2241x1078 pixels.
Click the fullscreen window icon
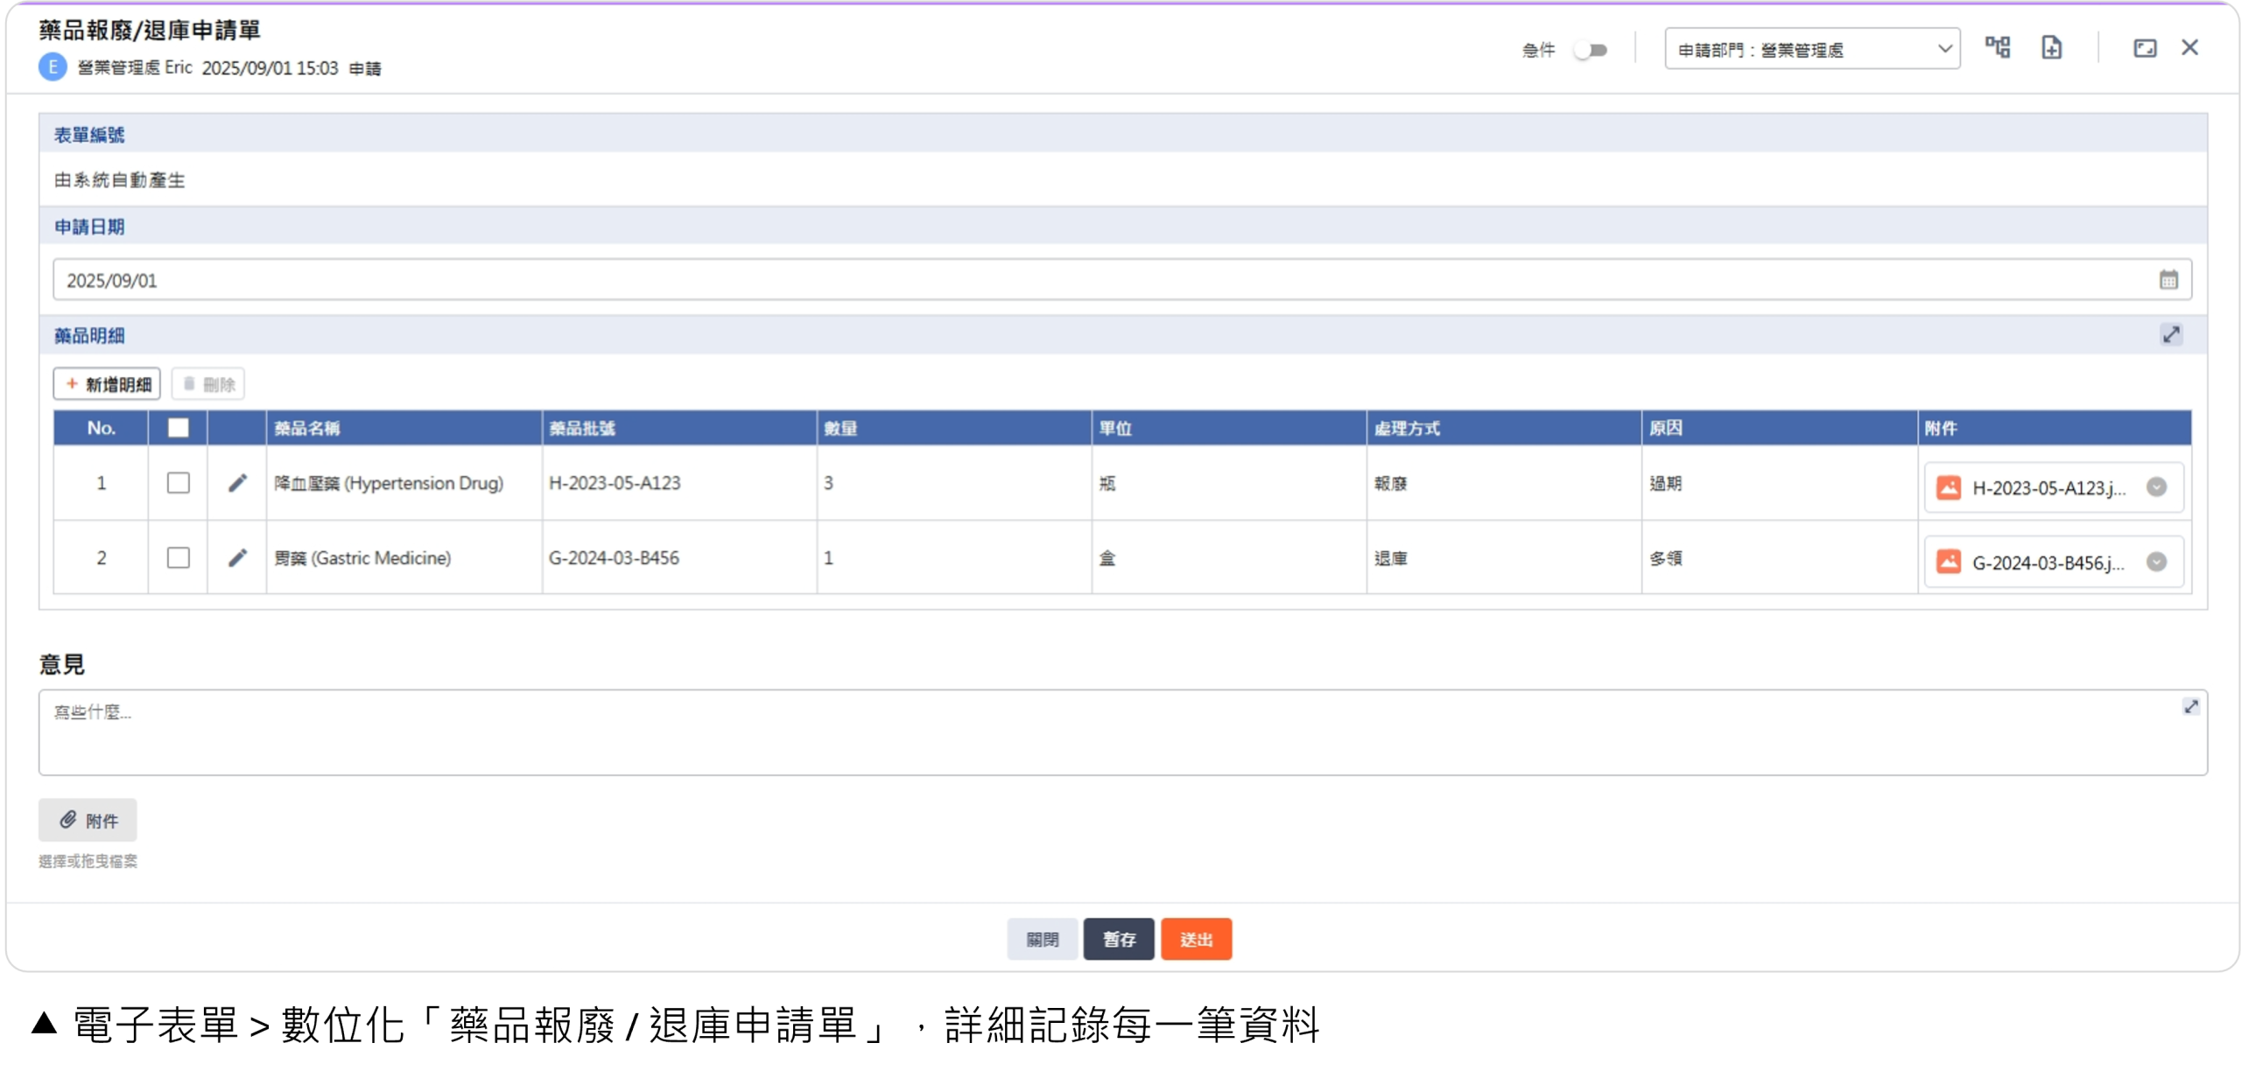click(x=2144, y=48)
